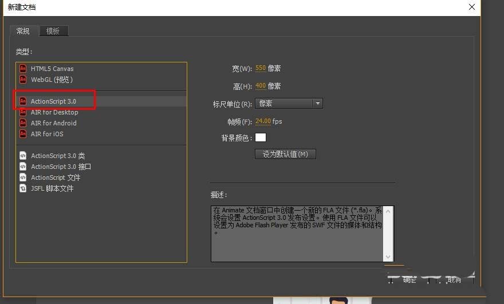This screenshot has width=504, height=304.
Task: Click the AIR for Desktop icon
Action: click(x=23, y=112)
